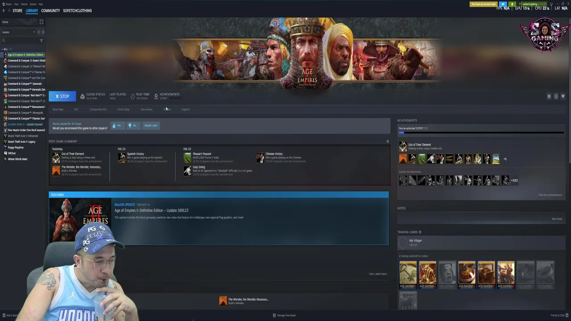Open the account alert notification
Screen dimensions: 571x321
click(x=483, y=4)
